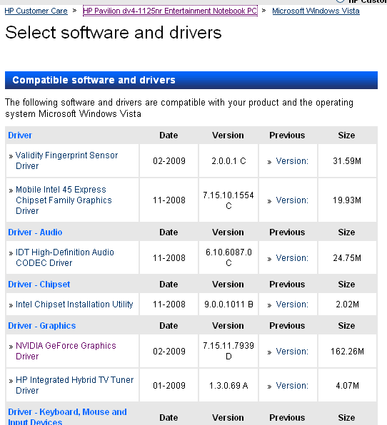Click the date 11-2008 in Intel Chipset Utility row

click(169, 304)
